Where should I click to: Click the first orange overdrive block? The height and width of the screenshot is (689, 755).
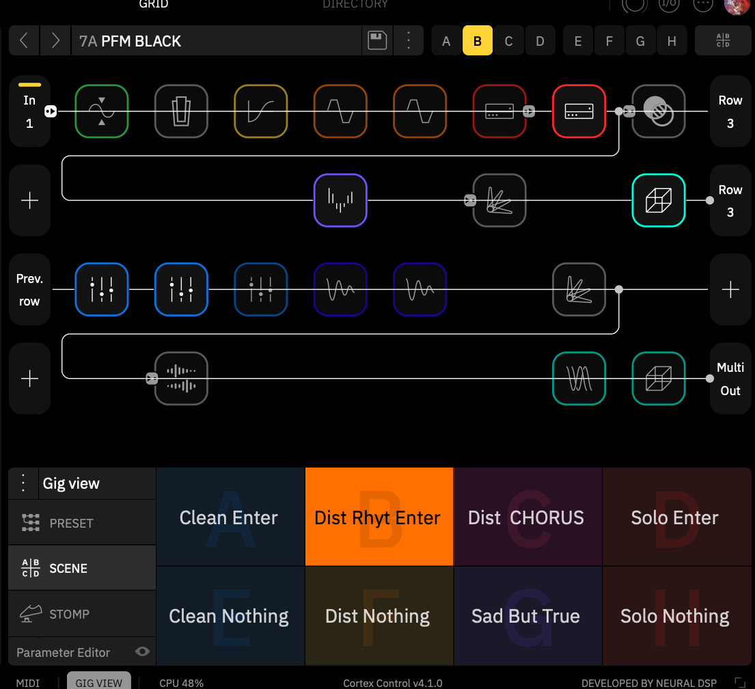340,111
